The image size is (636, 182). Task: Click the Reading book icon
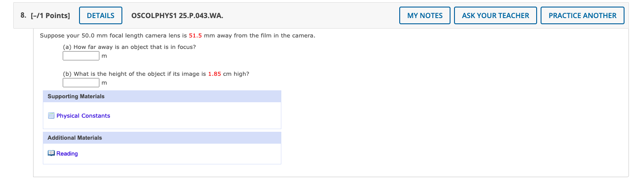[x=51, y=154]
